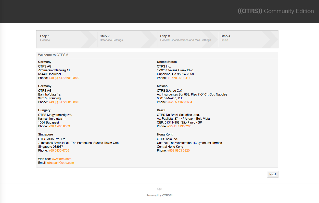Viewport: 319px width, 203px height.
Task: Click the Hong Kong phone number +852 5803 5820
Action: pos(178,151)
